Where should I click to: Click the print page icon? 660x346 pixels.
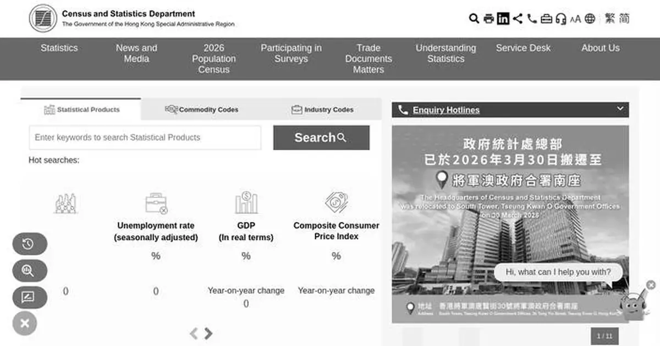click(x=488, y=19)
